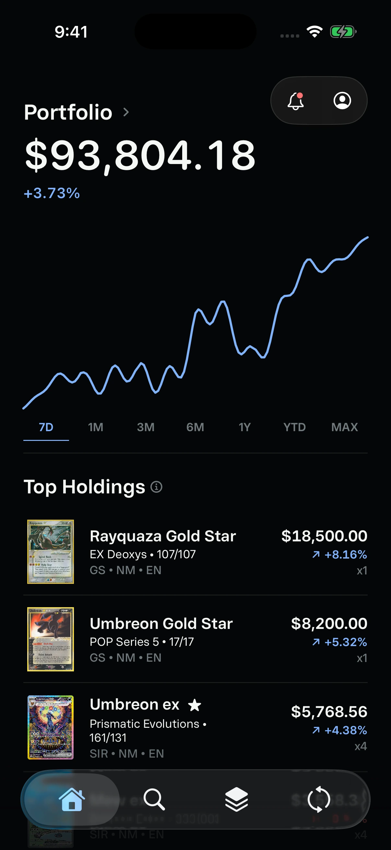This screenshot has height=850, width=391.
Task: Show year-to-date YTD chart
Action: pyautogui.click(x=294, y=427)
